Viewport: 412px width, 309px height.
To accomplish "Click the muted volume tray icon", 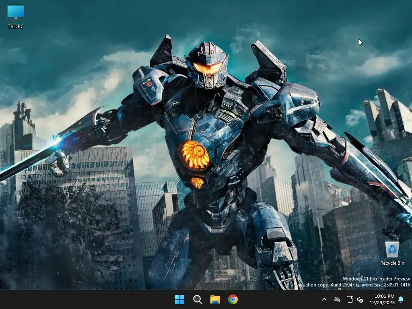I will [360, 299].
